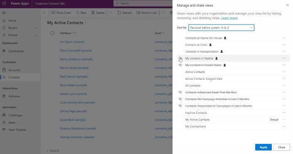The width and height of the screenshot is (293, 154).
Task: Click the Close button at panel bottom
Action: (x=281, y=147)
